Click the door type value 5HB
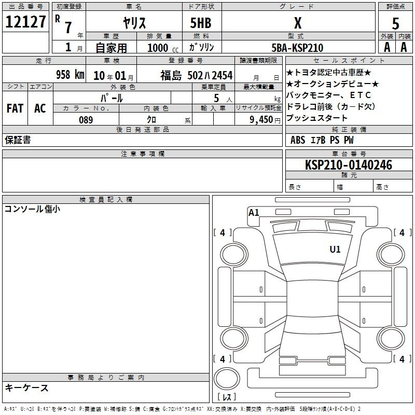Viewport: 415px width, 415px height. coord(201,23)
